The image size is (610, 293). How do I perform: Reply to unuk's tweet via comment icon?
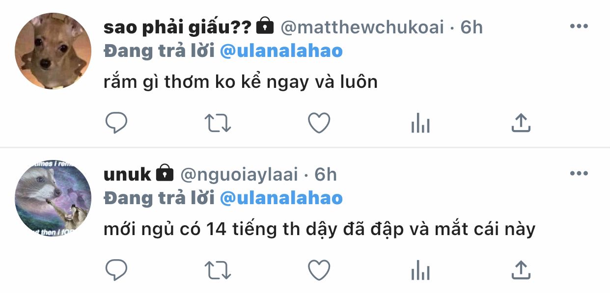tap(116, 270)
